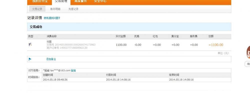Image resolution: width=250 pixels, height=93 pixels.
Task: Open the 账务明细 sub-tab
Action: click(55, 9)
